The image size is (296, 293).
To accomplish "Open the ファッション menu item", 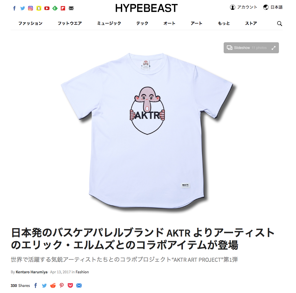I will pyautogui.click(x=30, y=23).
